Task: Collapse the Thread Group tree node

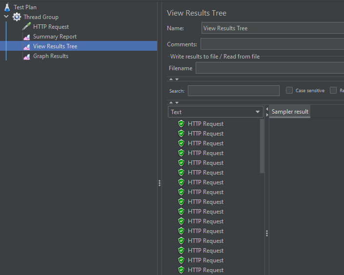Action: (6, 17)
